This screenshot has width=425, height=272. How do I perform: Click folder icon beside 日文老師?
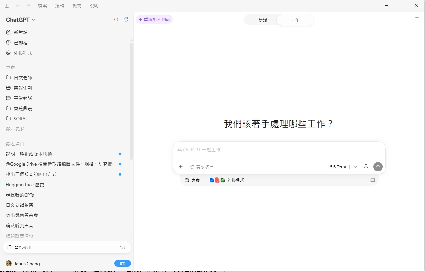tap(8, 78)
